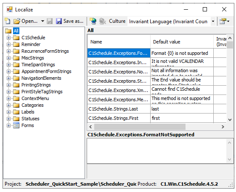Screen dimensions: 236x192
Task: Click the 'Format {0} is not supported' cell
Action: (182, 53)
